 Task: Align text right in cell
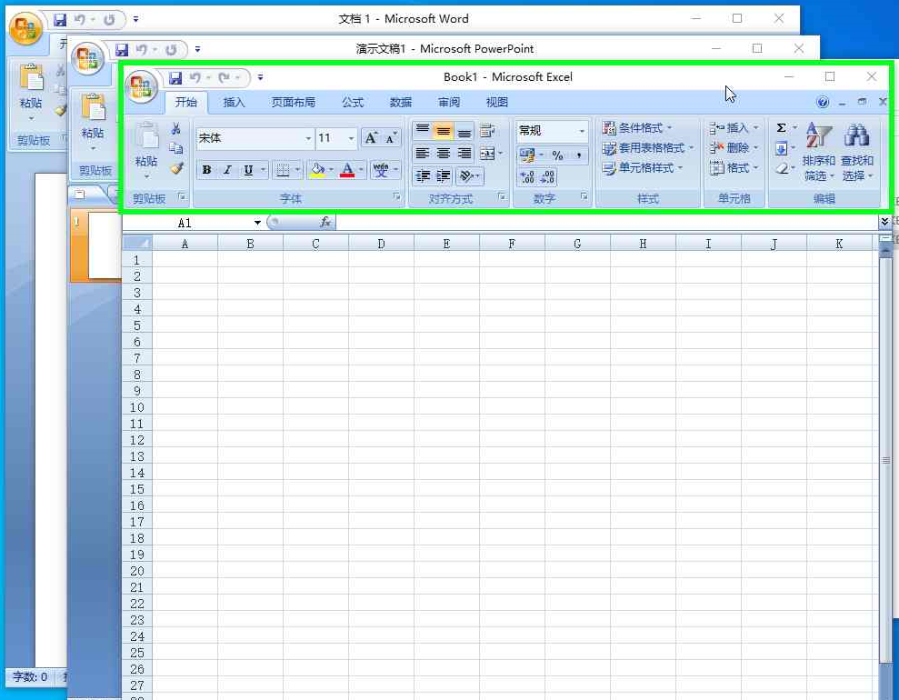[x=464, y=153]
